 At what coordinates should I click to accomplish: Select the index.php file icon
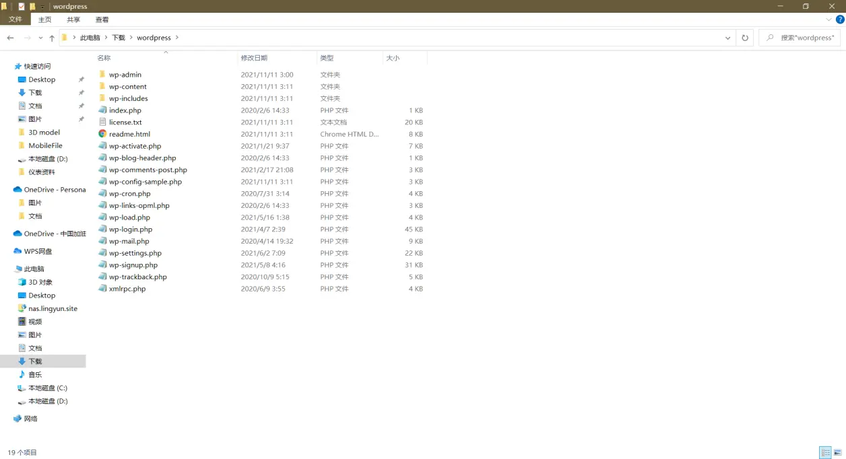pyautogui.click(x=102, y=110)
